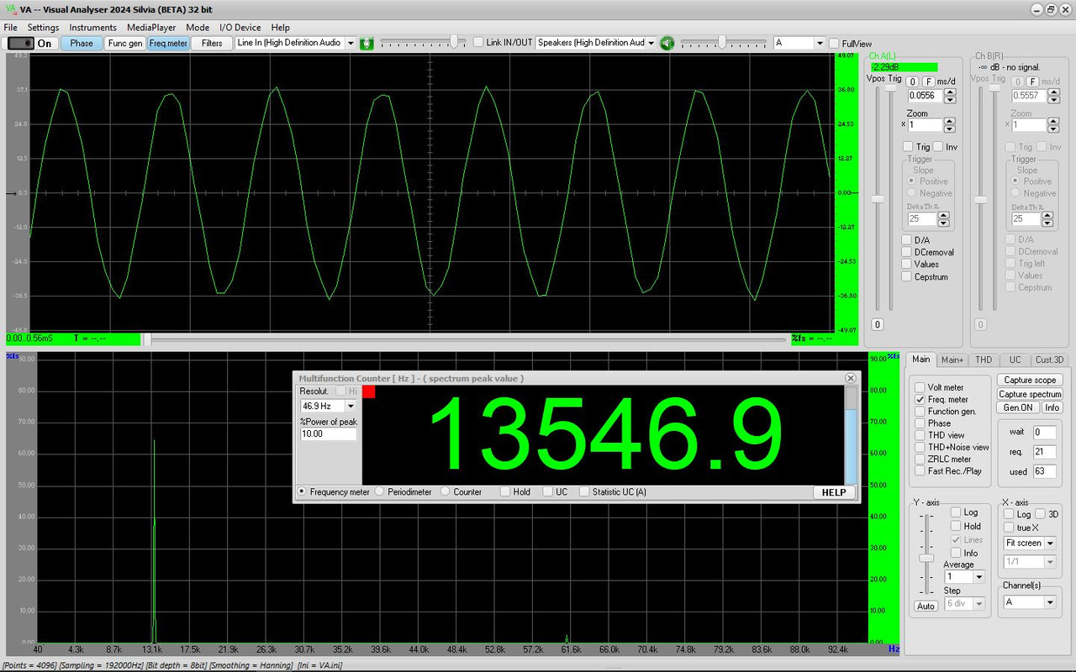Switch to the THD tab
The image size is (1076, 672).
(x=983, y=360)
